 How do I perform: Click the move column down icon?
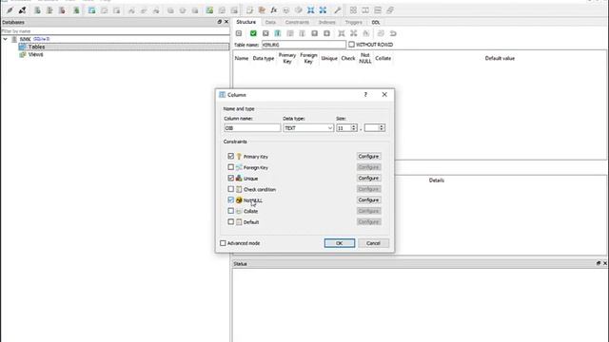(327, 33)
